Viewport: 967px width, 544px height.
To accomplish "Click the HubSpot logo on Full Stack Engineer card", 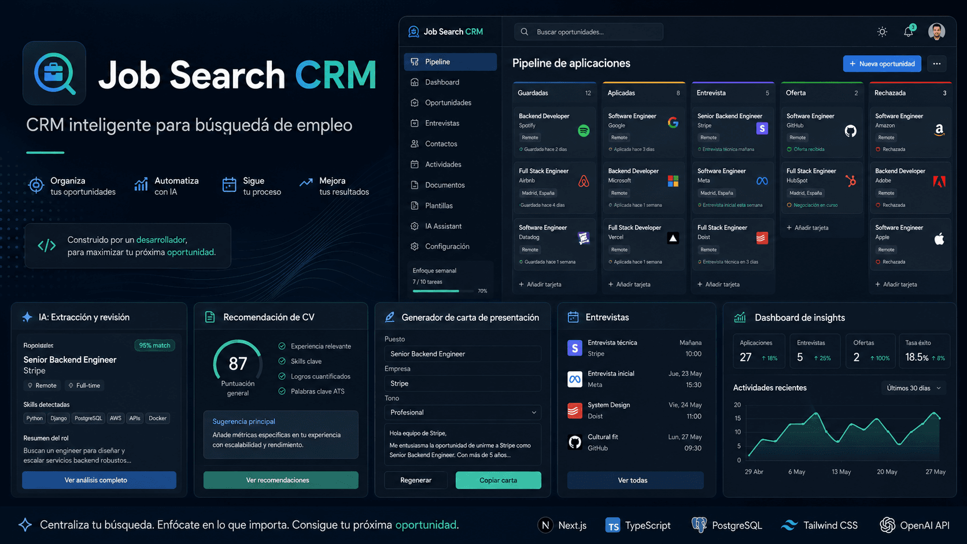I will 851,181.
